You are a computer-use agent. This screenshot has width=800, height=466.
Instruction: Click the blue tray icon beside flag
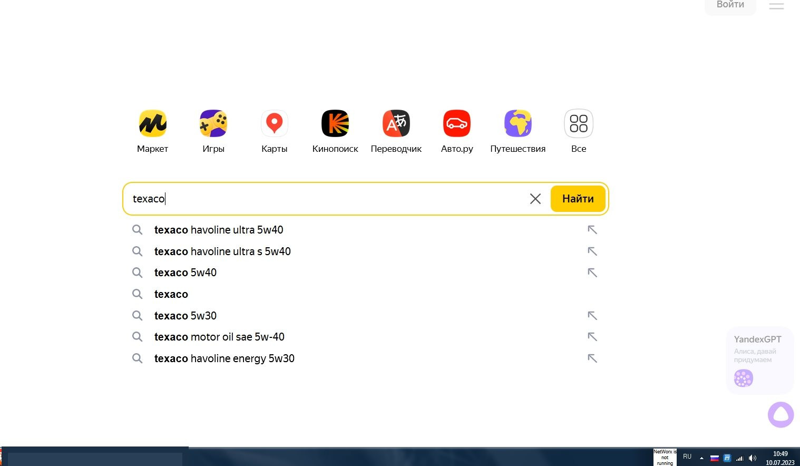[x=727, y=458]
